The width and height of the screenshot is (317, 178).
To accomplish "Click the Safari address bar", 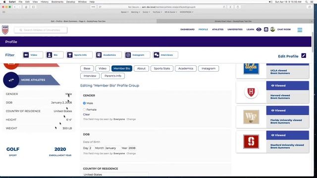I will click(x=162, y=7).
